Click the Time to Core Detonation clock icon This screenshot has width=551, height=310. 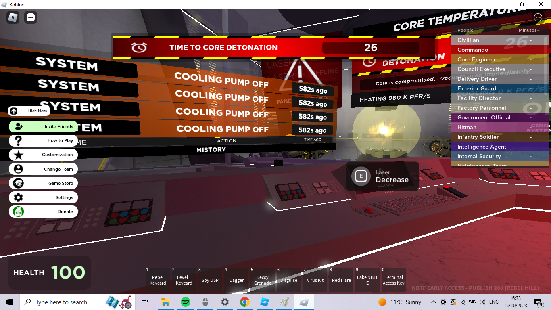click(139, 48)
